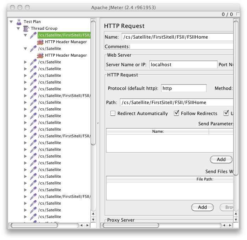Click the HTTP Request panel scroll left arrow
Image resolution: width=247 pixels, height=240 pixels.
(x=224, y=225)
